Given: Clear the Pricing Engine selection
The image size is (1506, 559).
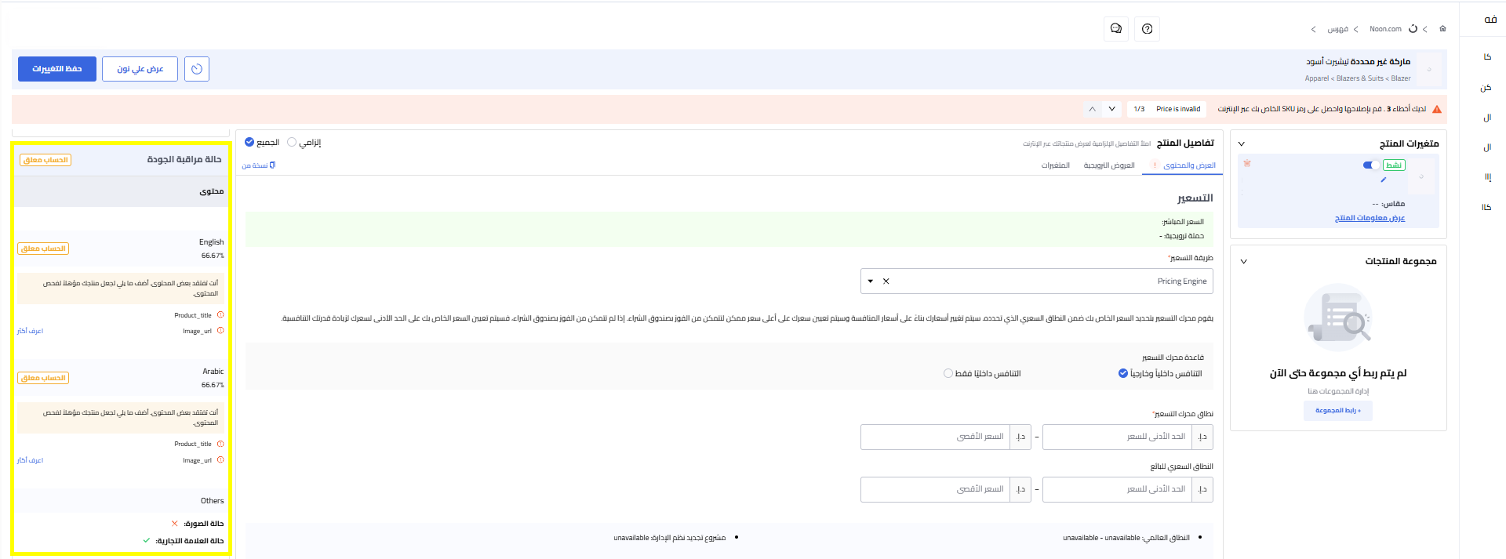Looking at the screenshot, I should click(886, 281).
